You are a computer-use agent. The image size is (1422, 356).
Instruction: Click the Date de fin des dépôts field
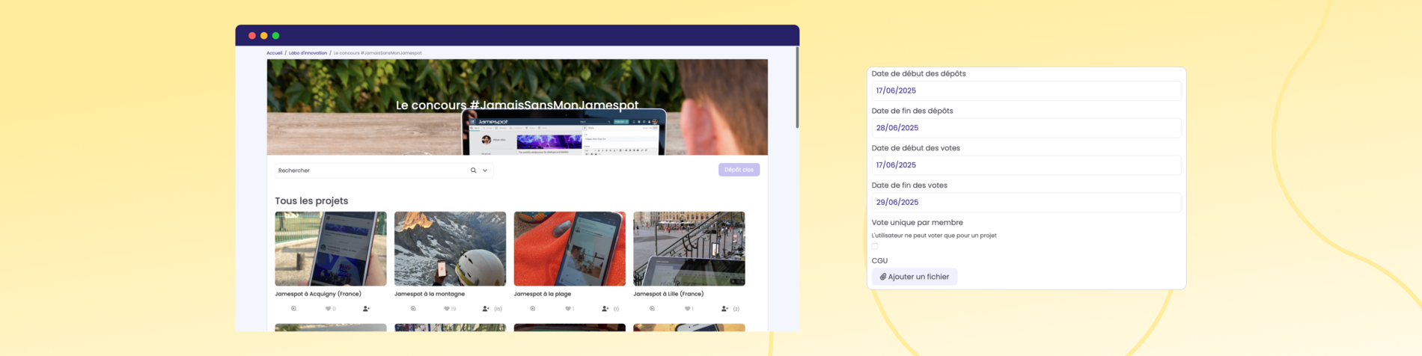pyautogui.click(x=1026, y=128)
